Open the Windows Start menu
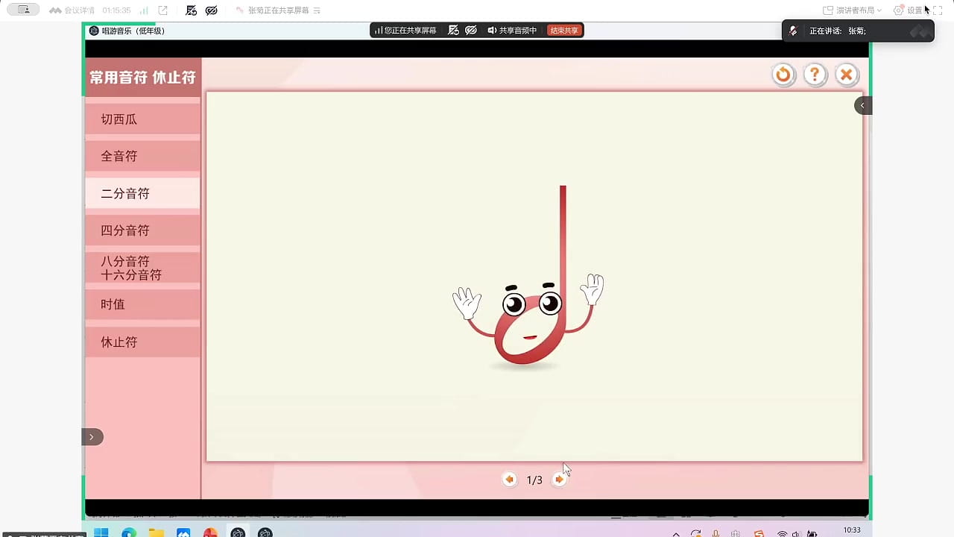The height and width of the screenshot is (537, 954). tap(101, 533)
